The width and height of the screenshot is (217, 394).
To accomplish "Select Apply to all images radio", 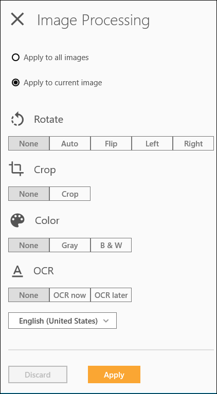I will pyautogui.click(x=15, y=58).
